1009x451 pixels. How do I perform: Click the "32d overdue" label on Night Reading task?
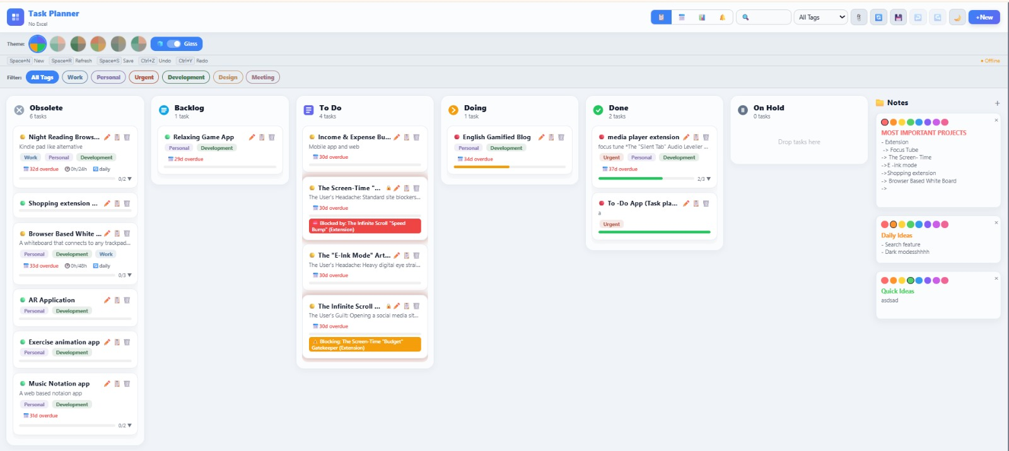coord(41,169)
